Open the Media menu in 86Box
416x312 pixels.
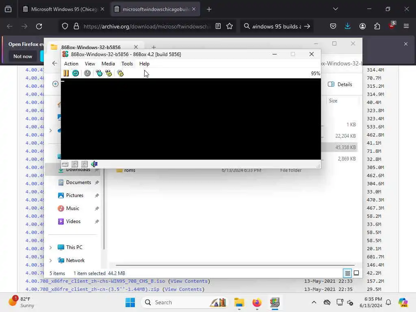coord(108,64)
